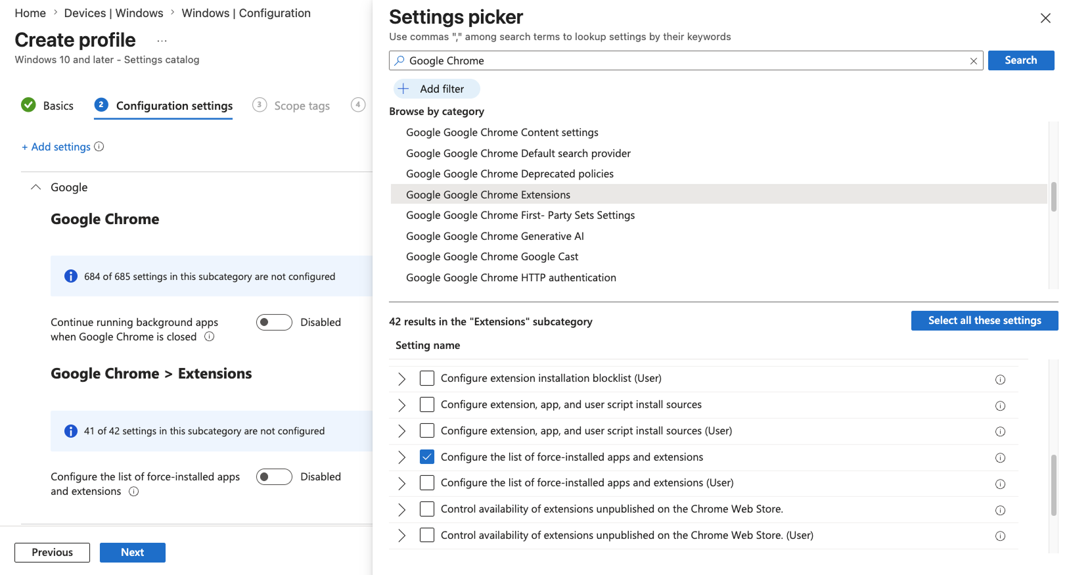
Task: Expand install sources (User) row chevron
Action: (402, 431)
